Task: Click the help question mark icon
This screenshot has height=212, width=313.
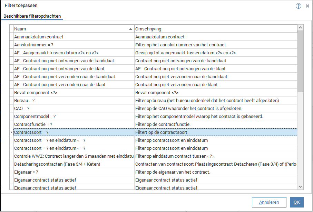Action: click(299, 6)
